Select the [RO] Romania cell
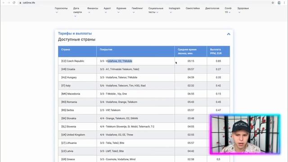The width and height of the screenshot is (288, 162). (77, 102)
